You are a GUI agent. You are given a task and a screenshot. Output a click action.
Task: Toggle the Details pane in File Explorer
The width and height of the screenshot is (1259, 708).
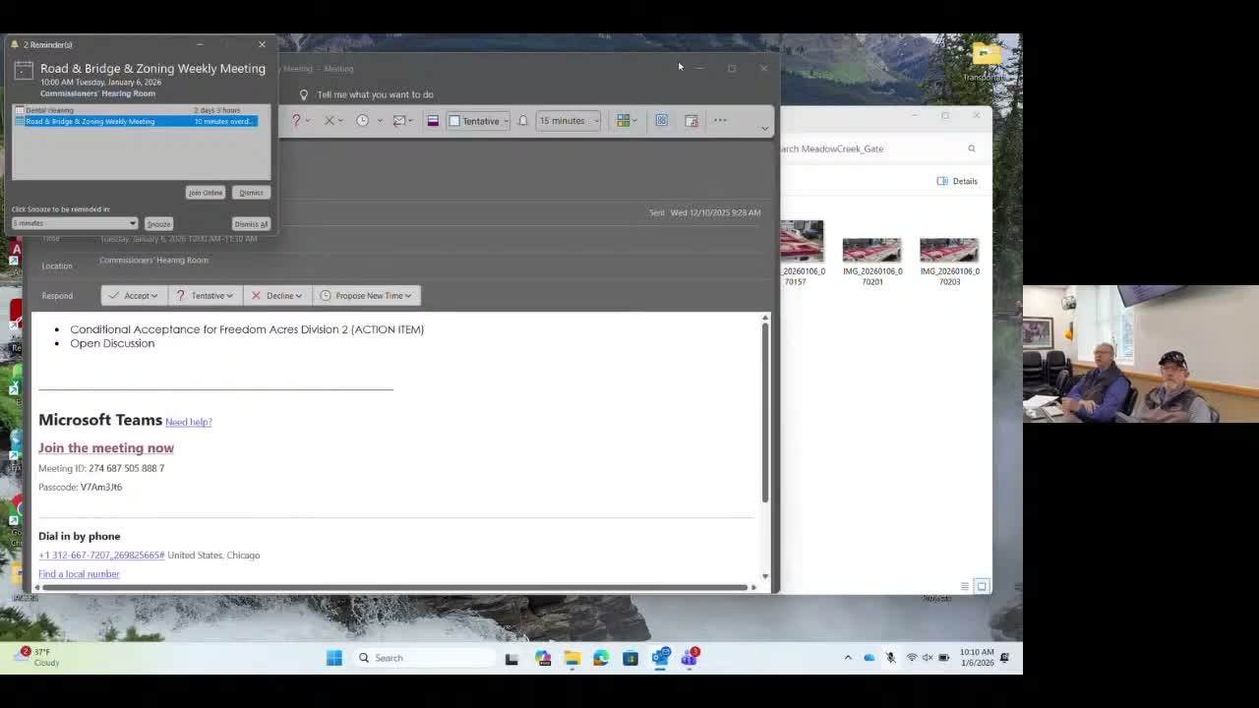tap(957, 181)
